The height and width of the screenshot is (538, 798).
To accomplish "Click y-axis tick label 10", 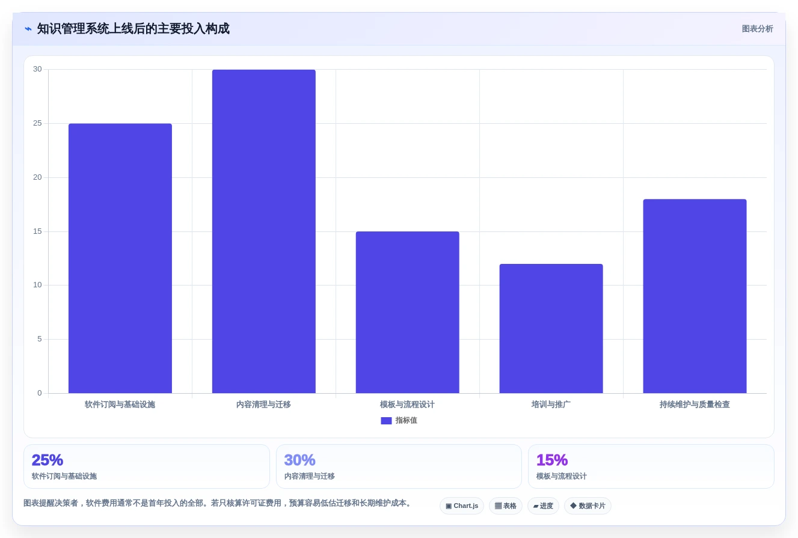I will click(37, 285).
